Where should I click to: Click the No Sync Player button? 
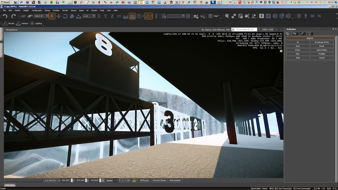click(x=160, y=180)
